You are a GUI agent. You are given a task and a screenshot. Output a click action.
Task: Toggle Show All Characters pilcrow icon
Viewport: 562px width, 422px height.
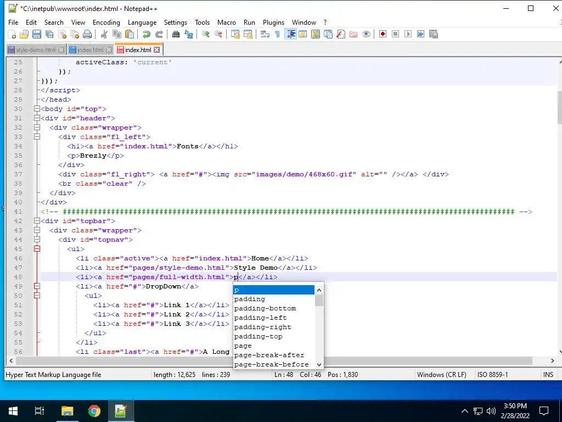(x=277, y=34)
